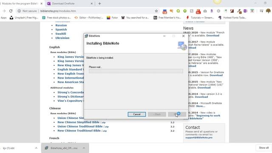
Task: Open the Apps shortcut in bookmarks bar
Action: [x=3, y=17]
